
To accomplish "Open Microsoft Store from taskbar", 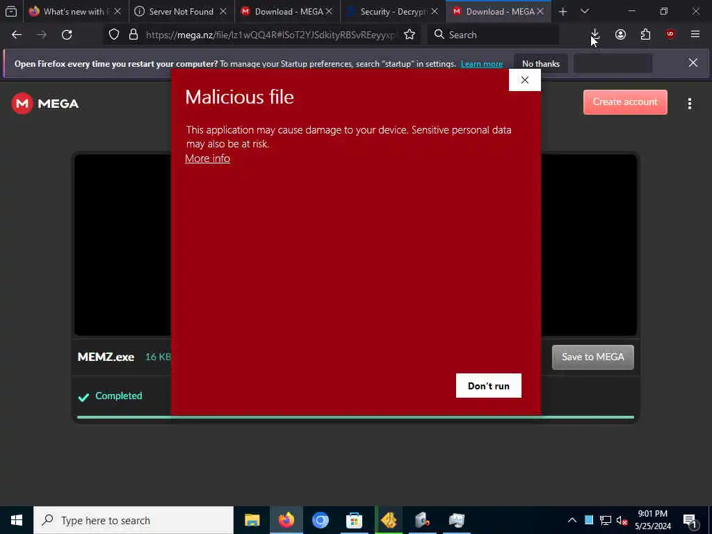I will pos(354,520).
